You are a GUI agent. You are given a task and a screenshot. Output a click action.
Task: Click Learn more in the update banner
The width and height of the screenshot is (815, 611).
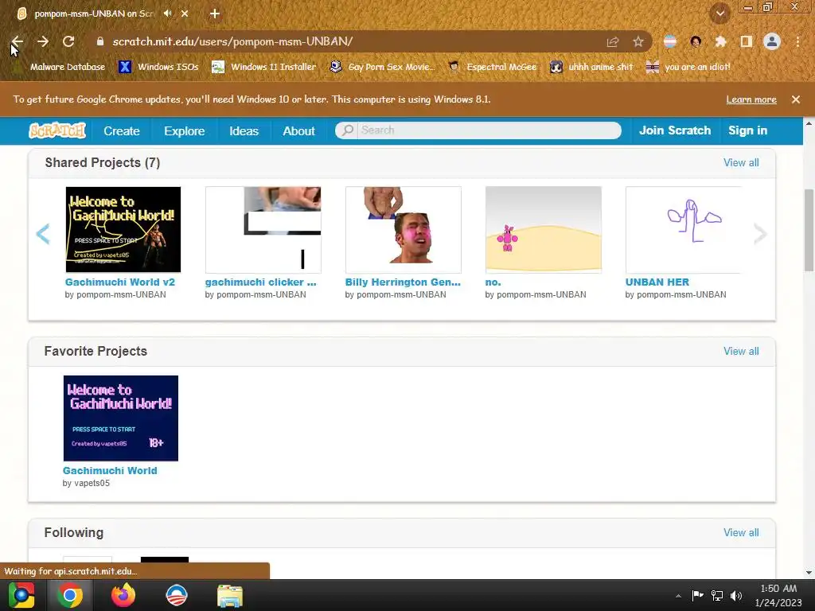[751, 99]
